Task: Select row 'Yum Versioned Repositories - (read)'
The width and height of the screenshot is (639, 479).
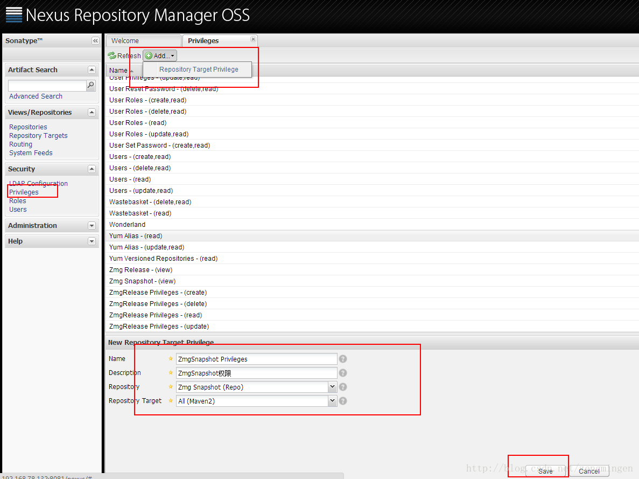Action: [x=372, y=259]
